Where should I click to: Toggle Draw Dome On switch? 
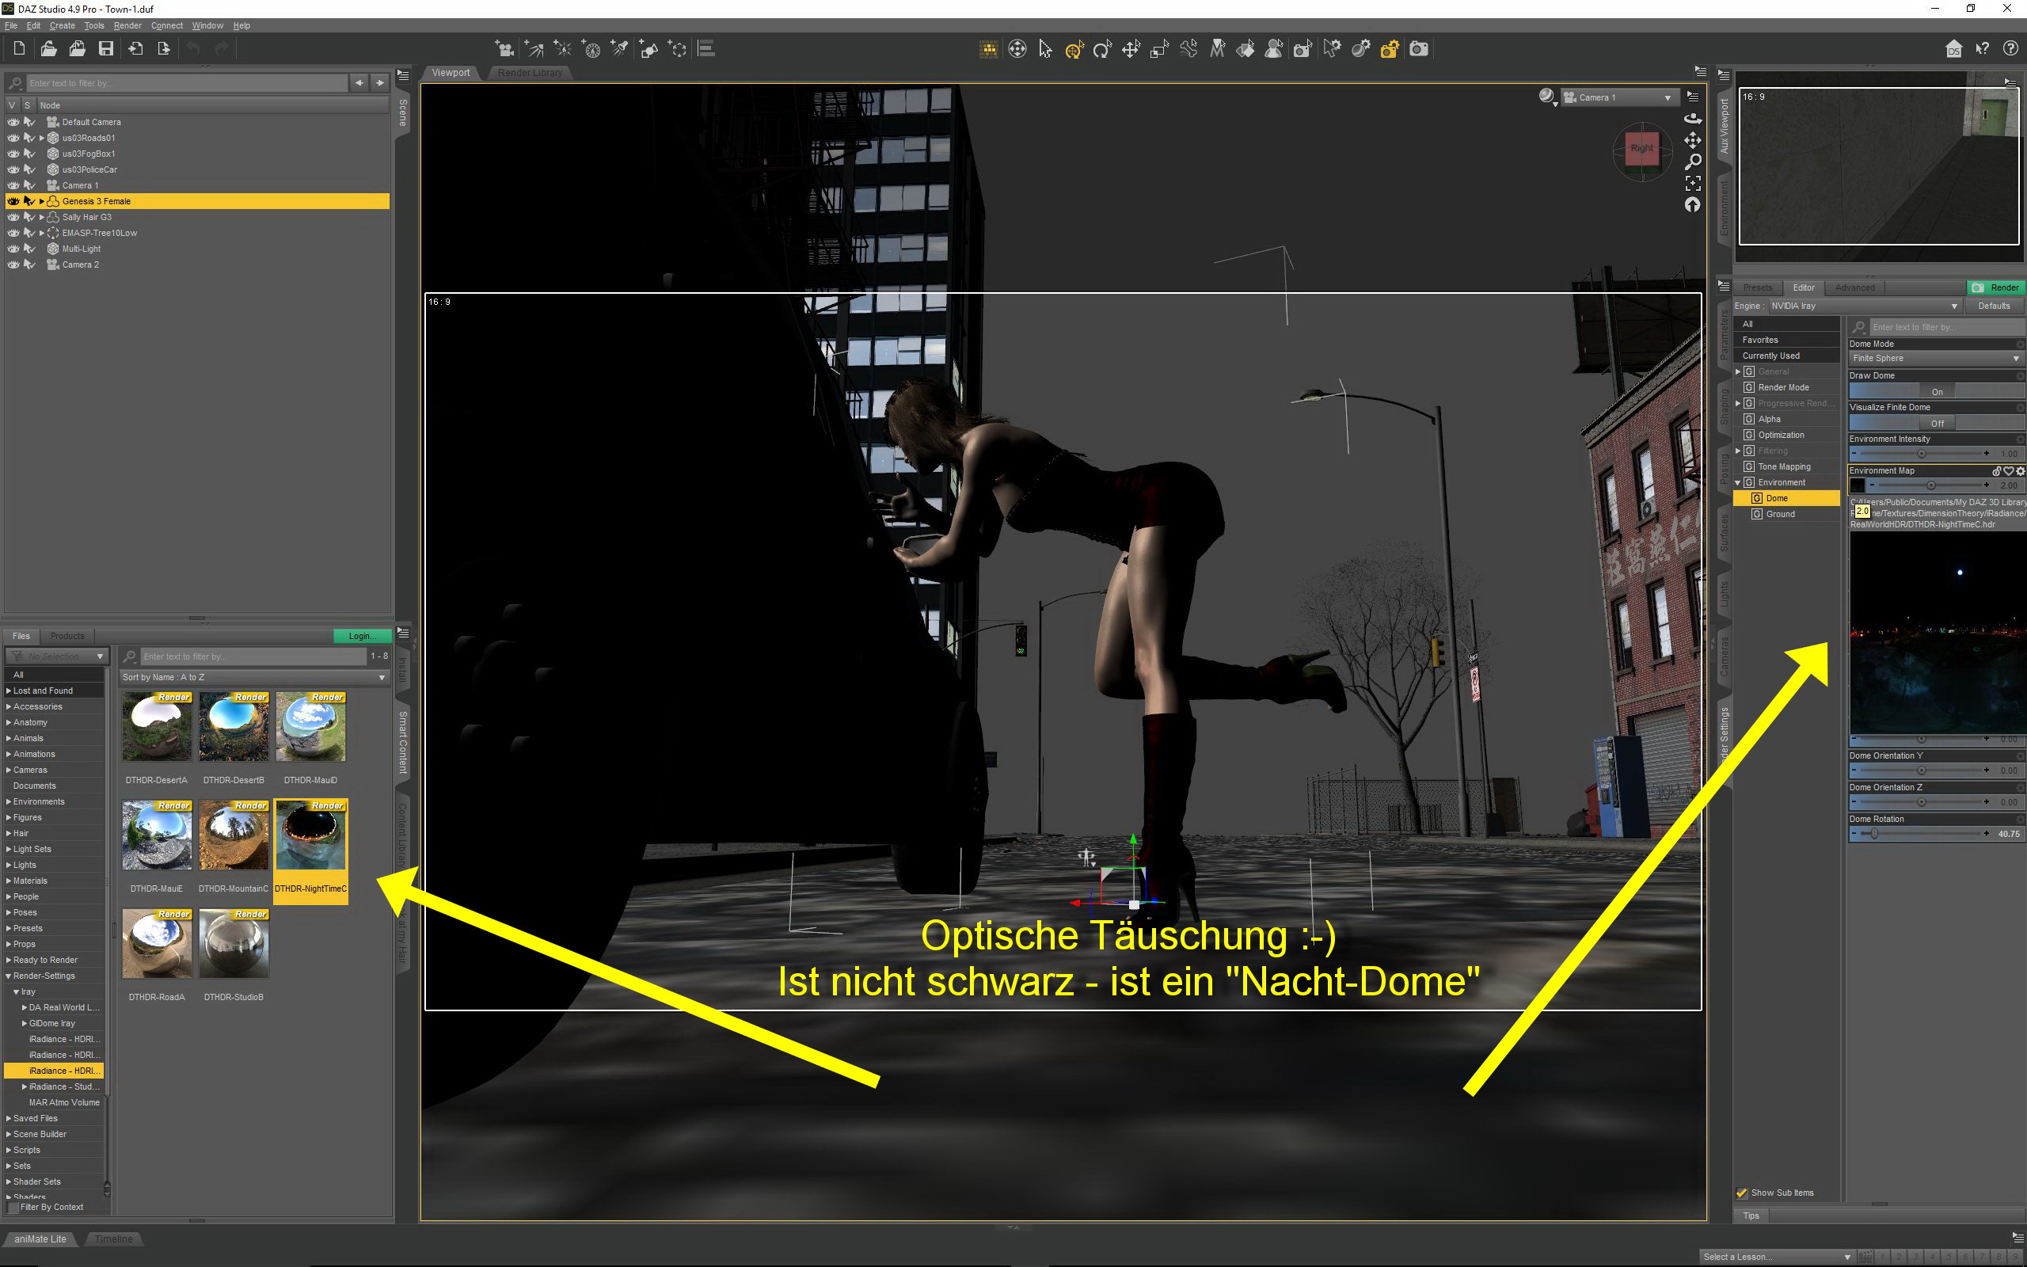[1936, 391]
